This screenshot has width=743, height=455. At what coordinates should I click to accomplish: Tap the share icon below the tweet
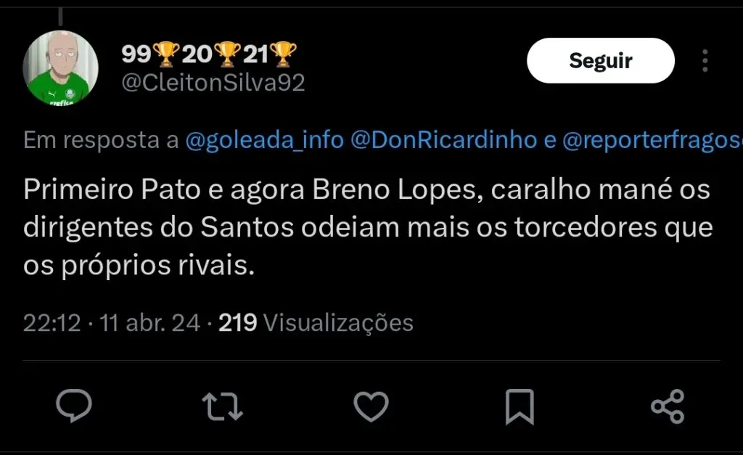668,406
